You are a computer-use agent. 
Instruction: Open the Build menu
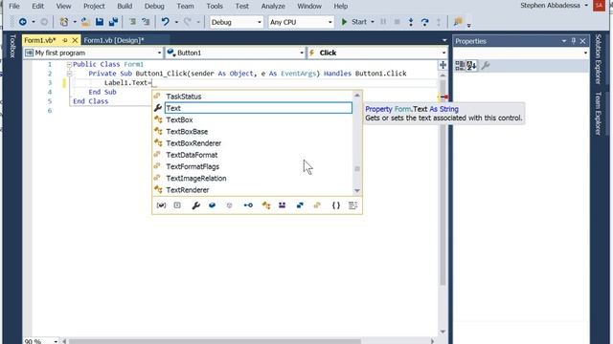125,7
